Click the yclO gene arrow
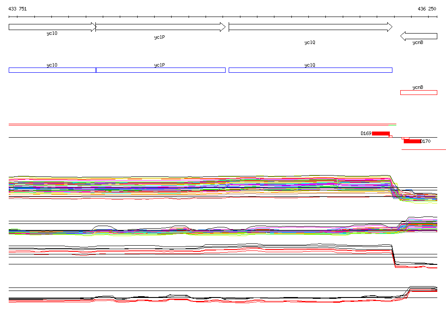Image resolution: width=446 pixels, height=311 pixels. pyautogui.click(x=52, y=27)
